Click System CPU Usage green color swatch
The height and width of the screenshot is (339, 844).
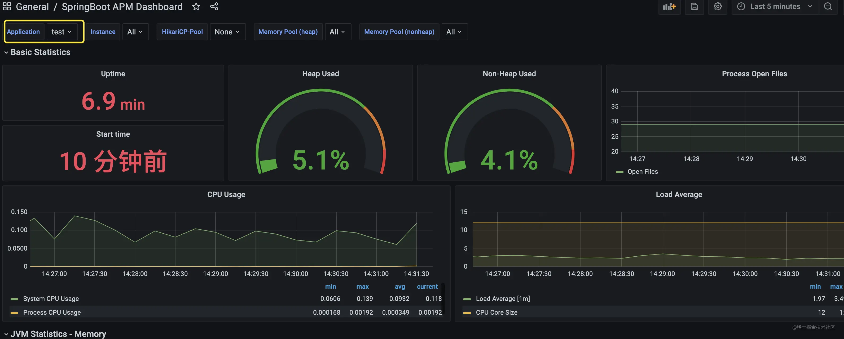[14, 299]
